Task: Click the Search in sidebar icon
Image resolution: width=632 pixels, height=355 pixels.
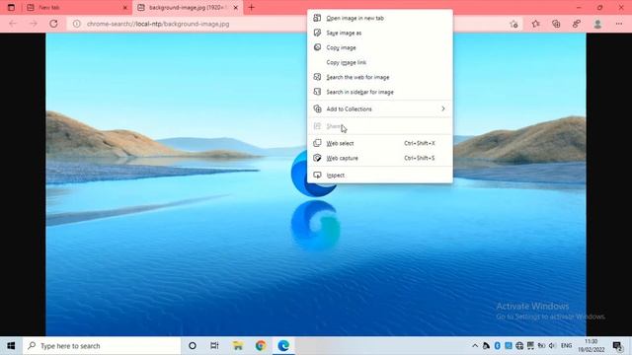Action: (x=317, y=92)
